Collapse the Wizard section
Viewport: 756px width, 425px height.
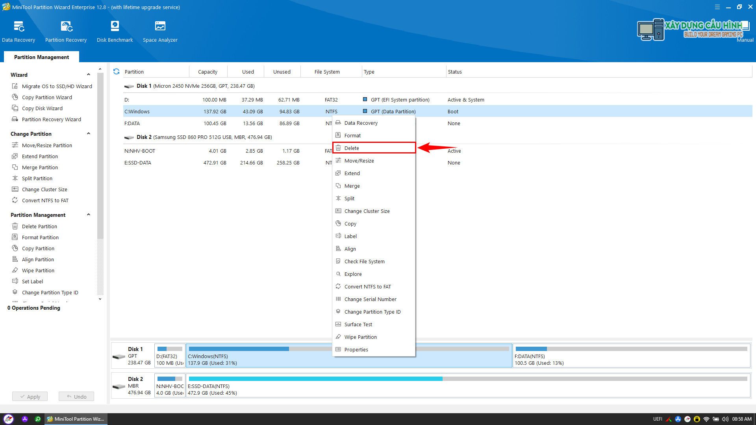(x=89, y=74)
